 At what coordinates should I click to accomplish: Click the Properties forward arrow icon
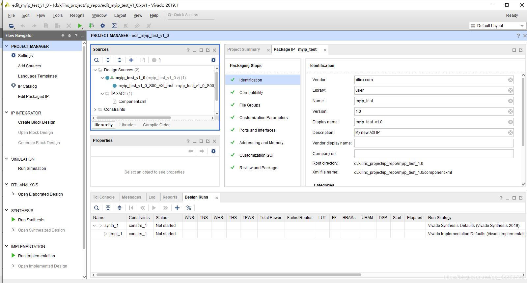pos(202,151)
